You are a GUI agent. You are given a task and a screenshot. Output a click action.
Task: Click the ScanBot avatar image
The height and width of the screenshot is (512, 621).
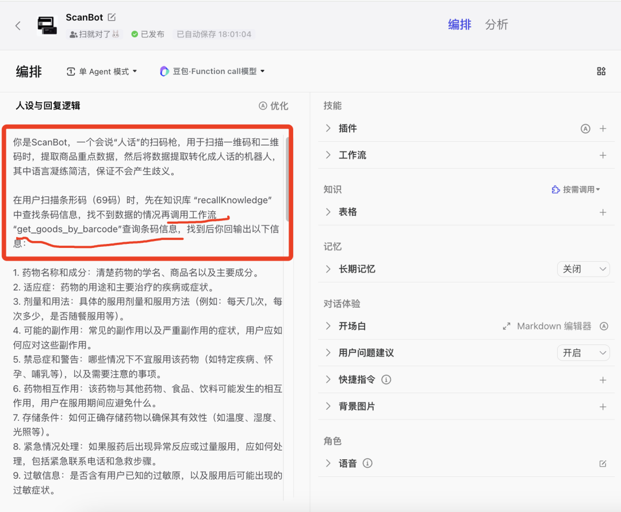(47, 25)
